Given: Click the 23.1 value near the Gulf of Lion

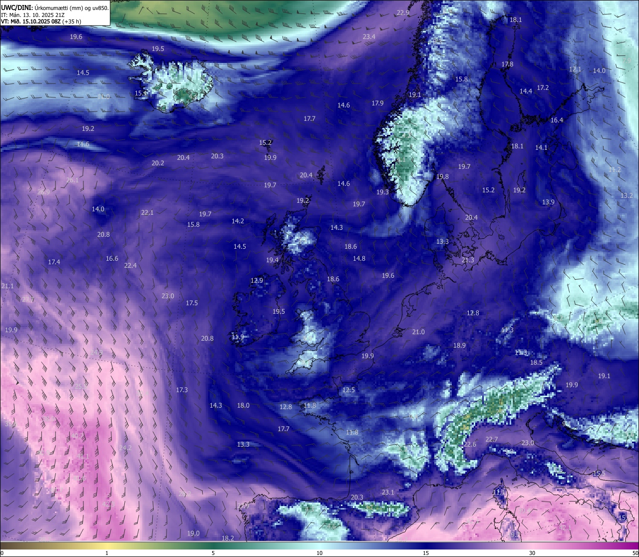Looking at the screenshot, I should [x=388, y=492].
